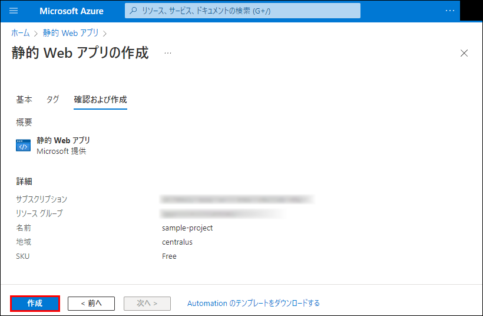Click the 作成 button
This screenshot has height=316, width=483.
click(35, 304)
